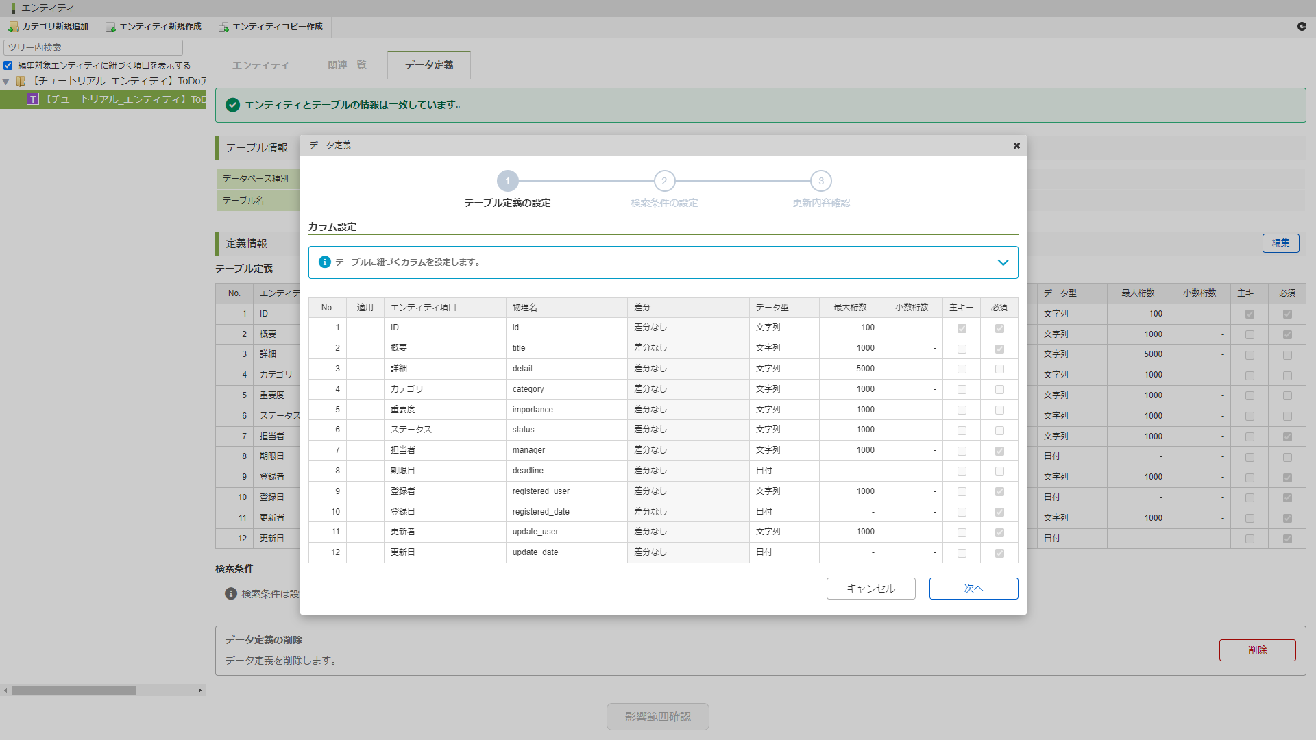Click the info icon in カラム設定 banner
Image resolution: width=1316 pixels, height=740 pixels.
325,262
